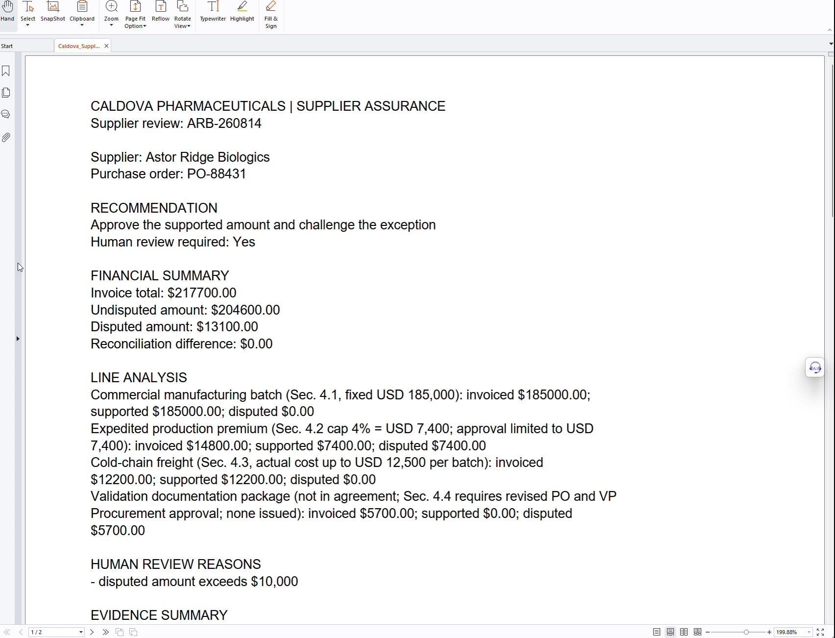The height and width of the screenshot is (638, 835).
Task: Switch to continuous facing view
Action: (698, 632)
